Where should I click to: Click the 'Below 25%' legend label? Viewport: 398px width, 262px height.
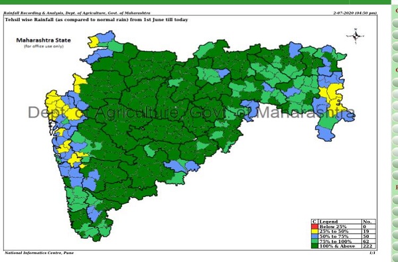333,226
